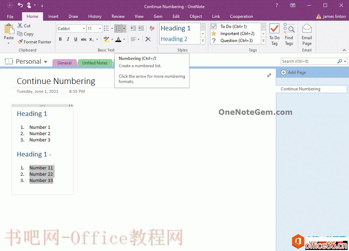The width and height of the screenshot is (349, 251).
Task: Open Customize Quick Access Toolbar arrow
Action: (42, 6)
